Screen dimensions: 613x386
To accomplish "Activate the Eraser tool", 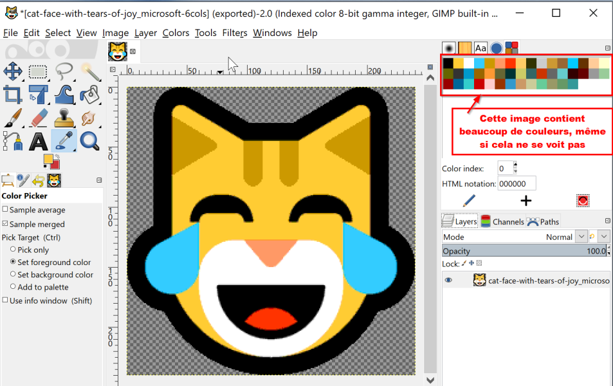I will click(38, 118).
